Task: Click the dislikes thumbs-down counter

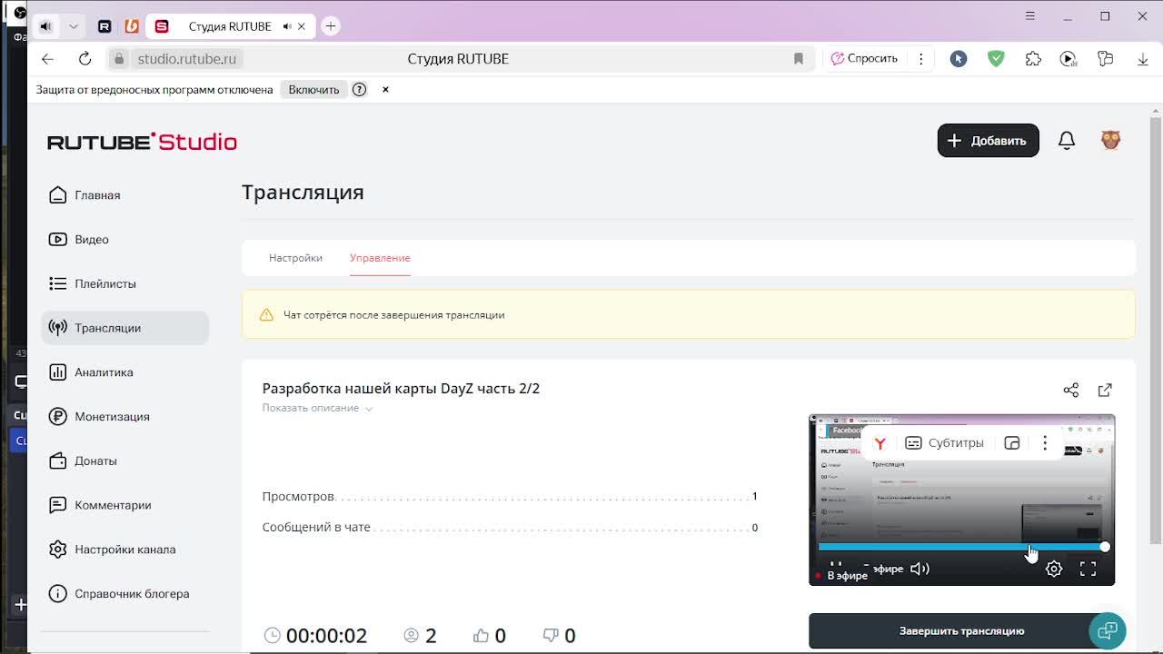Action: click(x=559, y=636)
